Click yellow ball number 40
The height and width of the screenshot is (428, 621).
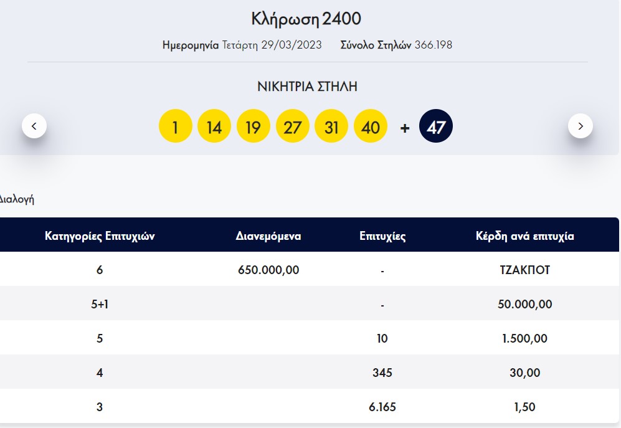pyautogui.click(x=371, y=127)
